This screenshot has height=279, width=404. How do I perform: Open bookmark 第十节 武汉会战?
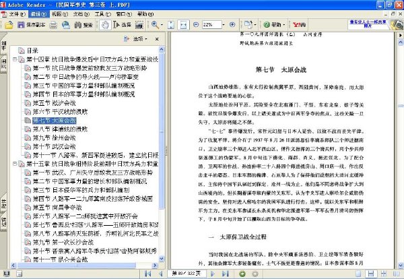pos(54,146)
